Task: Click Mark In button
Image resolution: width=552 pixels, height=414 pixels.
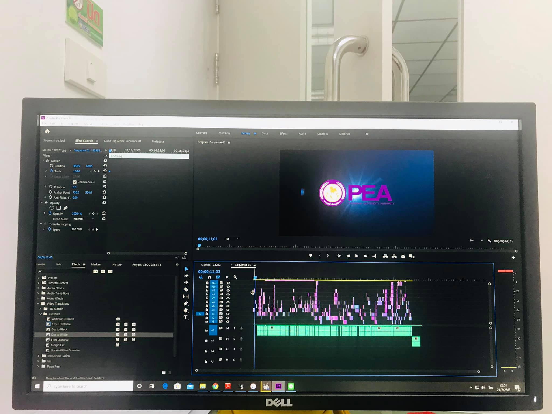Action: (x=320, y=256)
